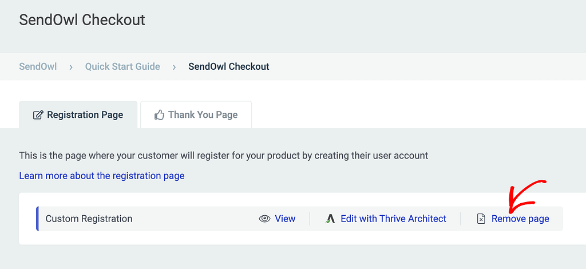Image resolution: width=586 pixels, height=269 pixels.
Task: Click the chevron after SendOwl breadcrumb
Action: click(71, 68)
